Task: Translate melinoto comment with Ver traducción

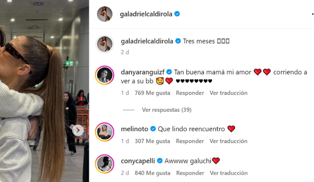Action: [228, 141]
